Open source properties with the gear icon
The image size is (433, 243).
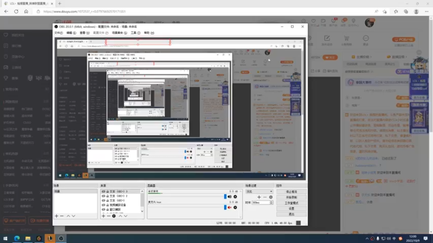[x=114, y=216]
